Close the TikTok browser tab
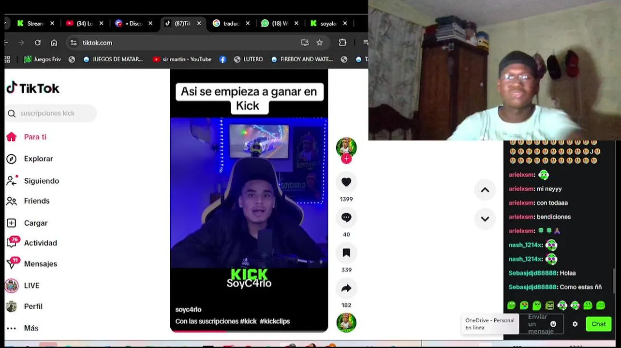This screenshot has width=621, height=348. coord(199,23)
